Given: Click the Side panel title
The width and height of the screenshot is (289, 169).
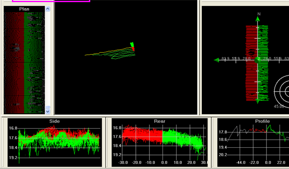Looking at the screenshot, I should click(x=54, y=121).
